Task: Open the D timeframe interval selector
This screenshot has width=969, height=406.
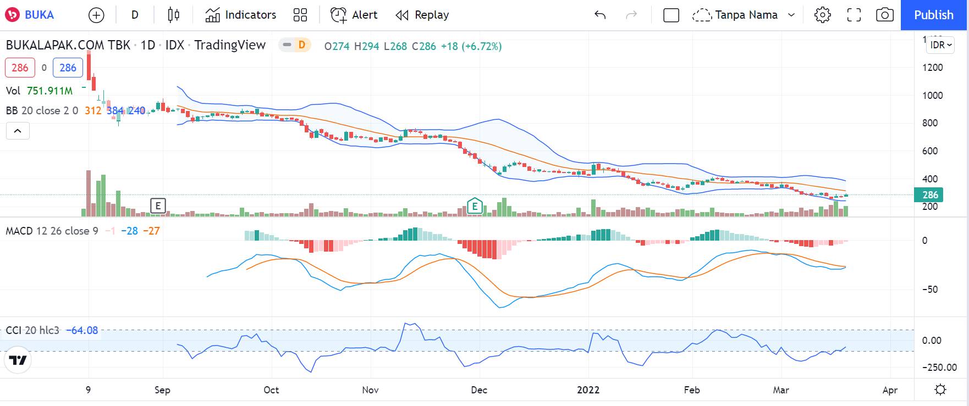Action: tap(135, 15)
